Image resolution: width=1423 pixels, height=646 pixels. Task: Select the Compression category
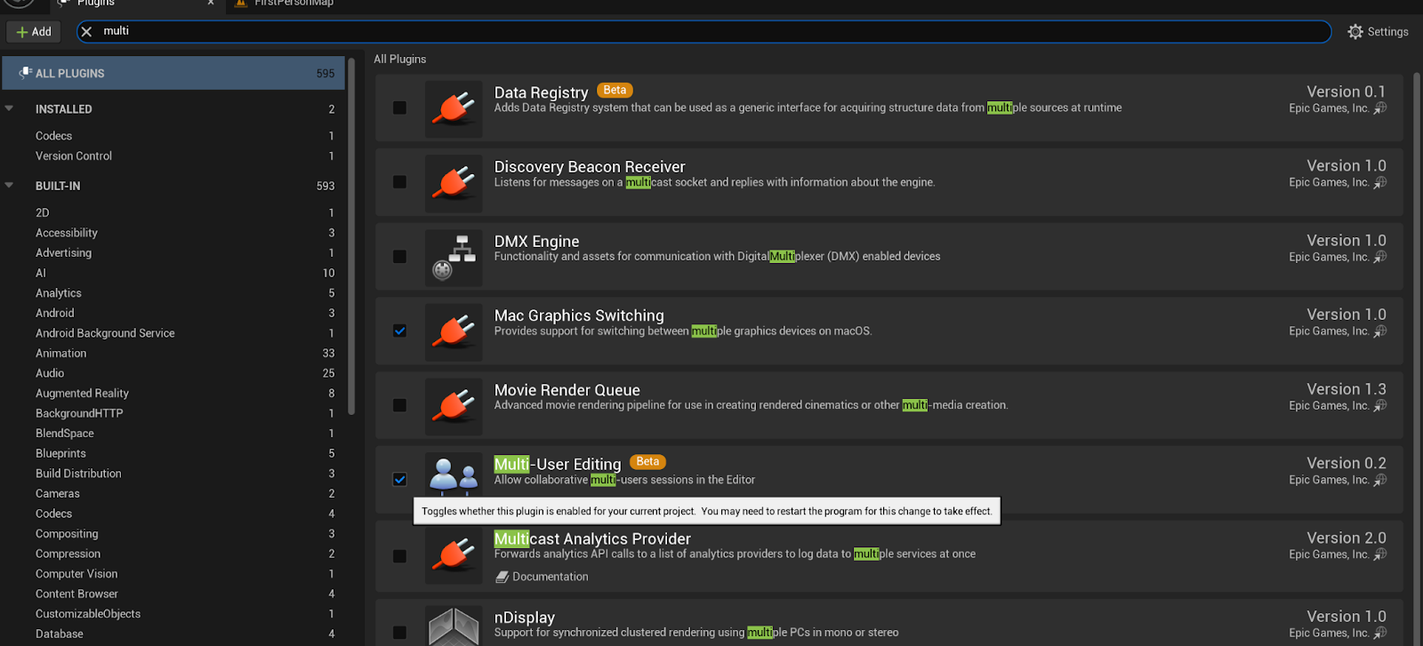click(173, 554)
